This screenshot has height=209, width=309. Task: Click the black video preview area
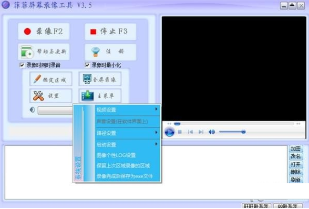click(x=234, y=69)
